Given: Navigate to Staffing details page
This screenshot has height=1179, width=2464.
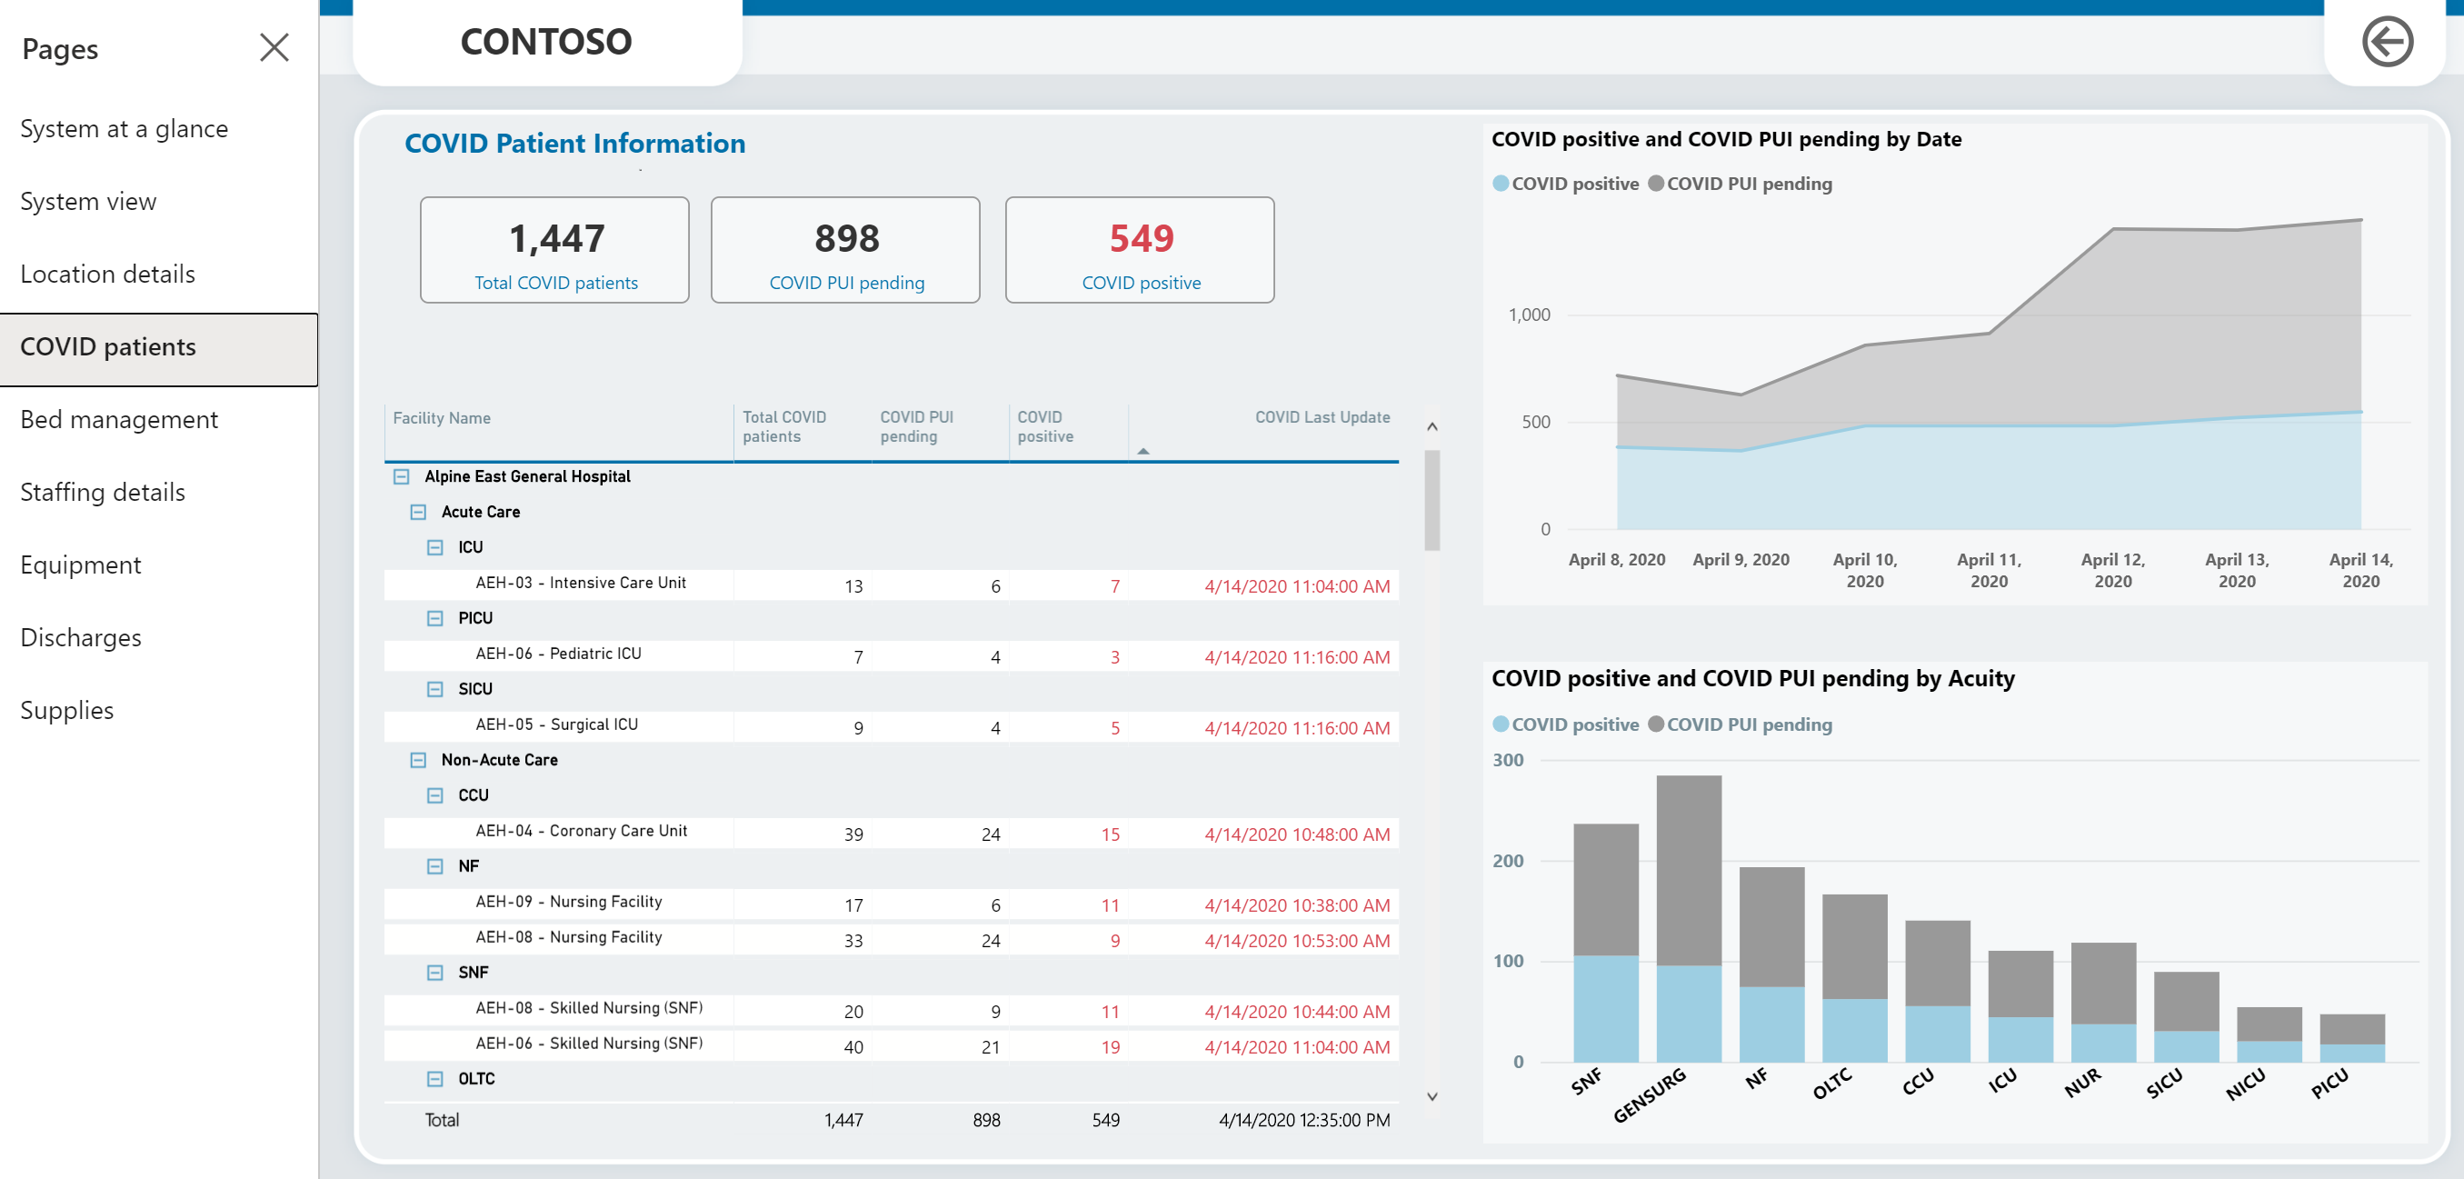Looking at the screenshot, I should click(x=104, y=491).
